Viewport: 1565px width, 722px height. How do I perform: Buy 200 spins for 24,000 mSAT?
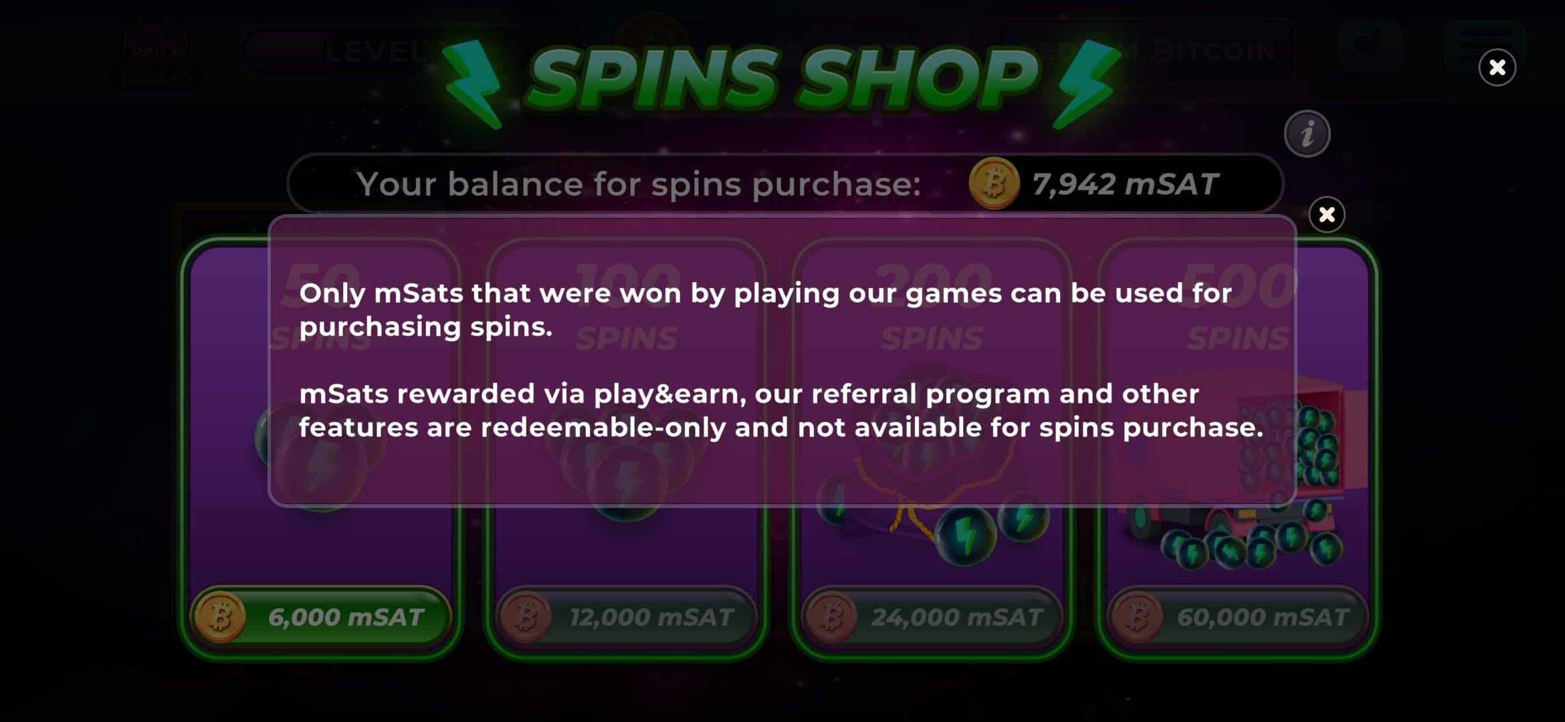click(x=932, y=616)
